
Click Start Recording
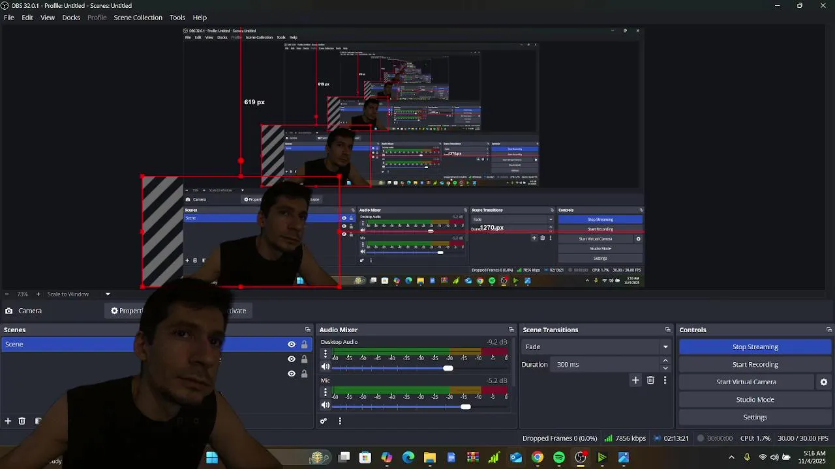(755, 365)
